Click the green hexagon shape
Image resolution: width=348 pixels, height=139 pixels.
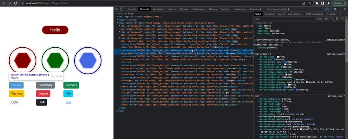tap(55, 60)
